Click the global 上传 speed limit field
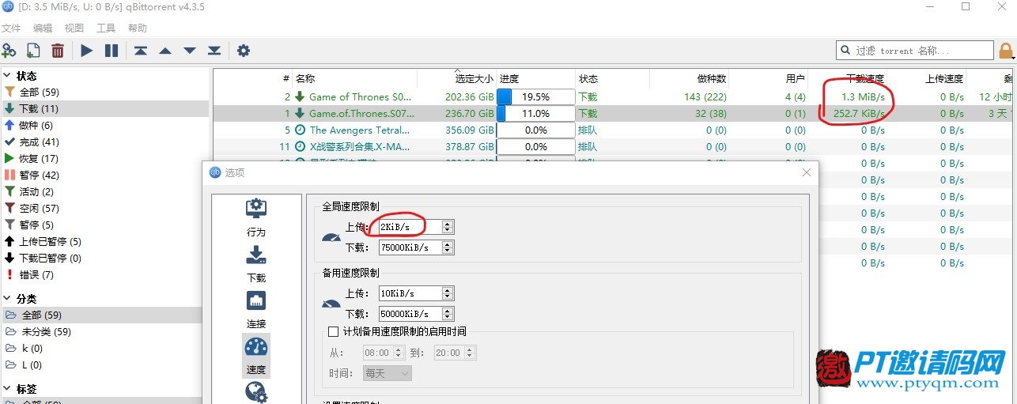This screenshot has width=1017, height=404. 410,227
